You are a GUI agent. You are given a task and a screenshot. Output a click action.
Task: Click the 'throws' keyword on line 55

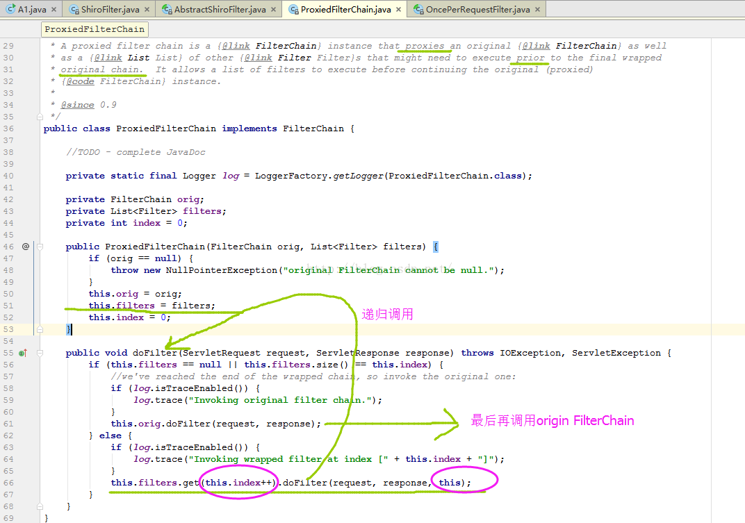click(477, 353)
